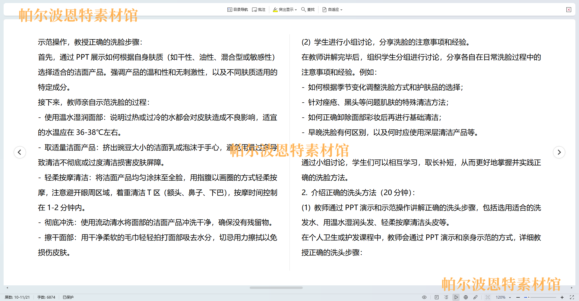This screenshot has width=579, height=301.
Task: Switch to outline view icon
Action: tap(446, 297)
